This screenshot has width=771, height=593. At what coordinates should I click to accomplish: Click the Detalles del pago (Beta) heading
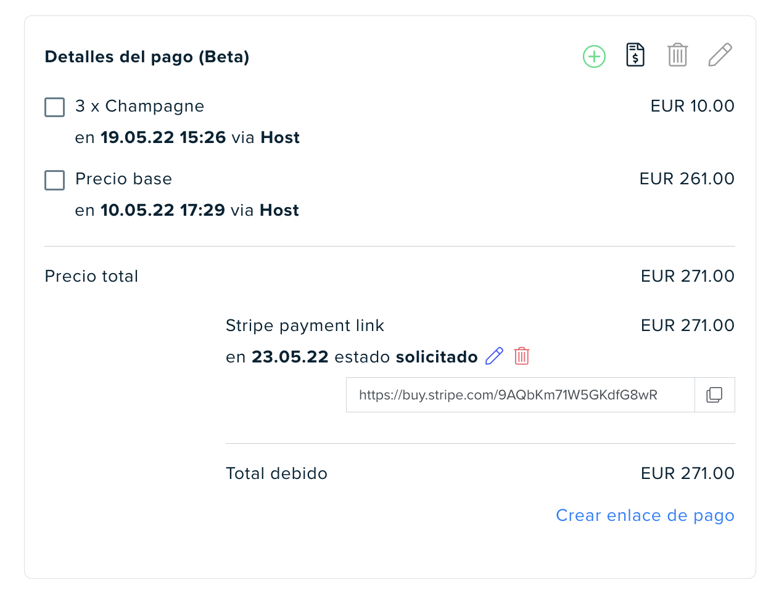(x=147, y=57)
